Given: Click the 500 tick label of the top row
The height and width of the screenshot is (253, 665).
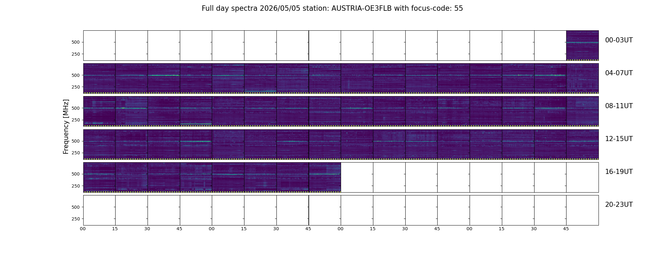Looking at the screenshot, I should pos(76,42).
